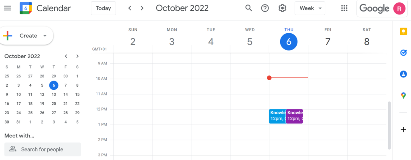This screenshot has width=411, height=160.
Task: Open the support help icon
Action: coord(265,8)
